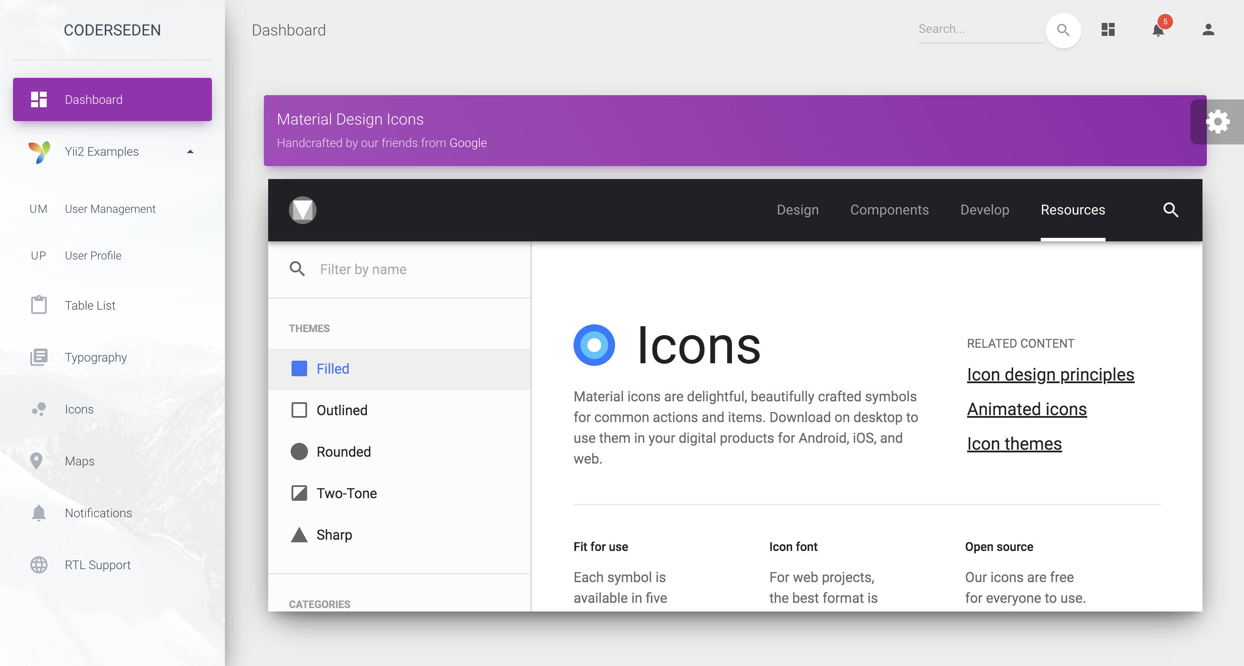1244x666 pixels.
Task: Click the apps grid icon near the search bar
Action: coord(1108,29)
